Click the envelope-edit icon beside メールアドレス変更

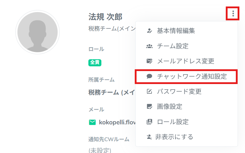click(150, 61)
